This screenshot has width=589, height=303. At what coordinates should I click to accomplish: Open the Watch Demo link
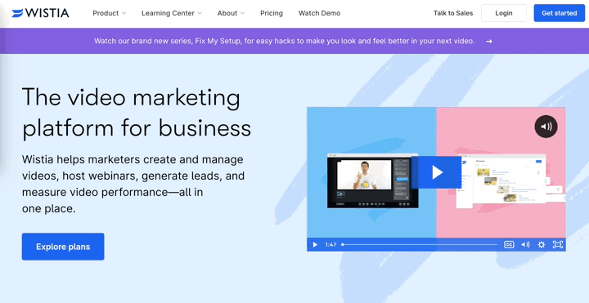tap(319, 13)
